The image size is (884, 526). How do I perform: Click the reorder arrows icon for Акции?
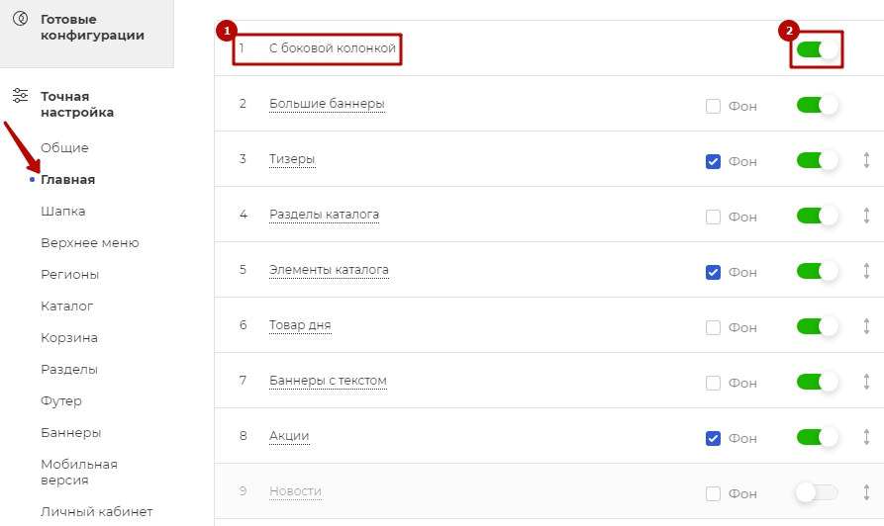click(866, 437)
